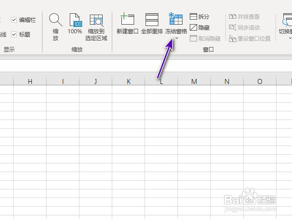This screenshot has height=219, width=292.
Task: Click Arrange All (全部重排)
Action: point(152,24)
